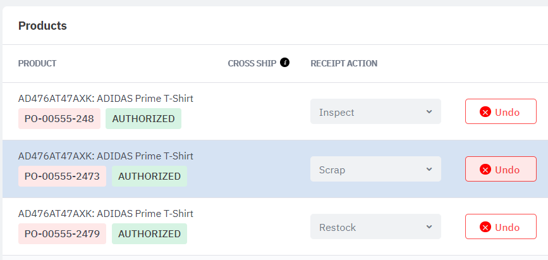Click the red X icon on Restock row Undo
Image resolution: width=548 pixels, height=260 pixels.
point(485,227)
